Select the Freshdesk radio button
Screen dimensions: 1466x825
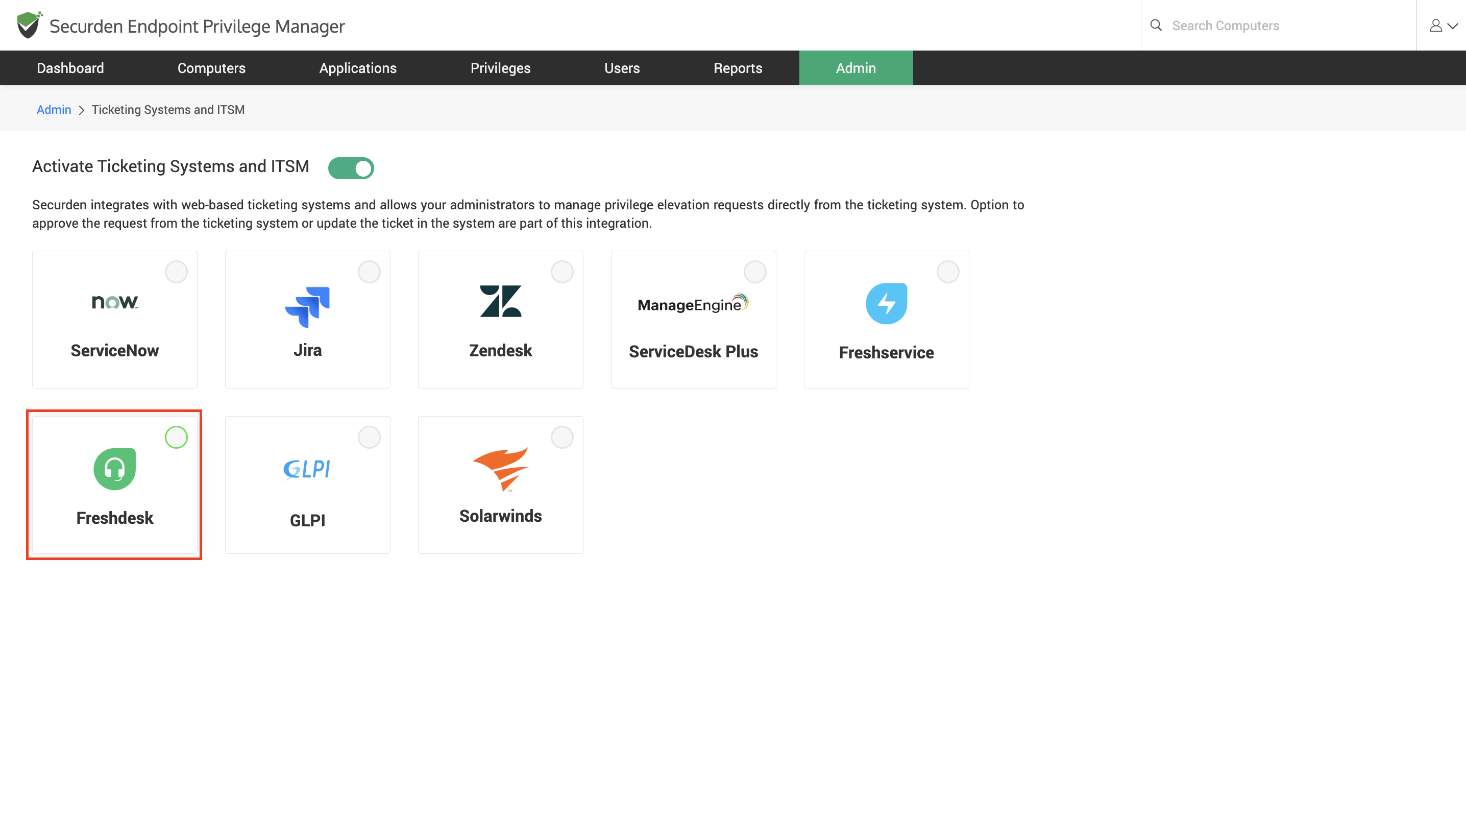point(176,438)
